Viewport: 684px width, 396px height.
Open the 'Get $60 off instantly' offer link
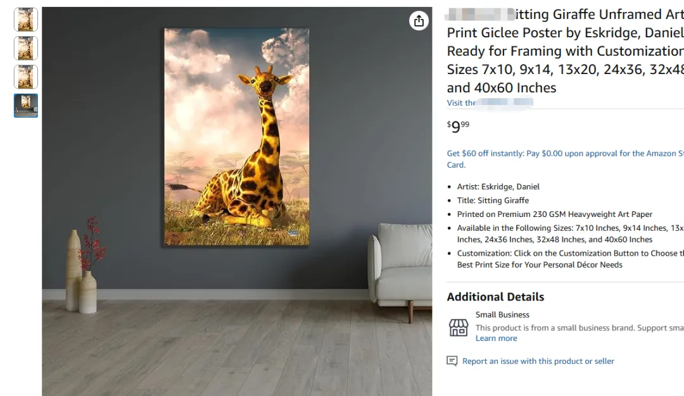566,159
